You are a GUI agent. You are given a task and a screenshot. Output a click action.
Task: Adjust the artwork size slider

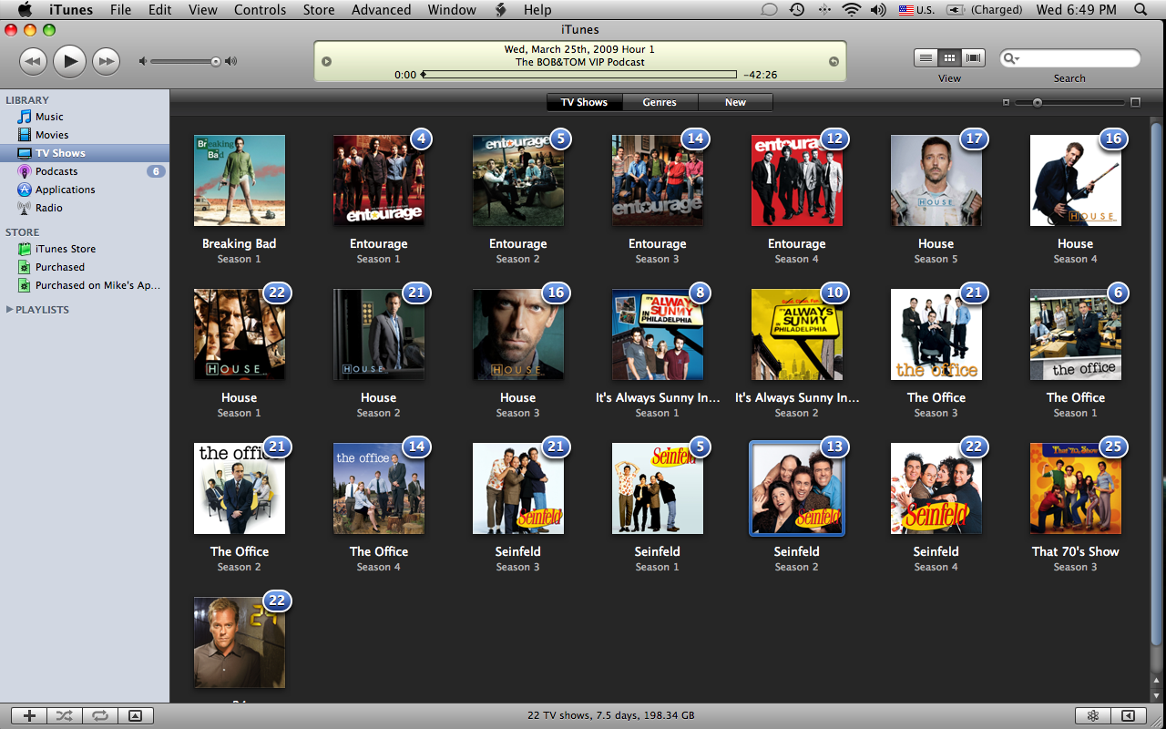[1070, 103]
